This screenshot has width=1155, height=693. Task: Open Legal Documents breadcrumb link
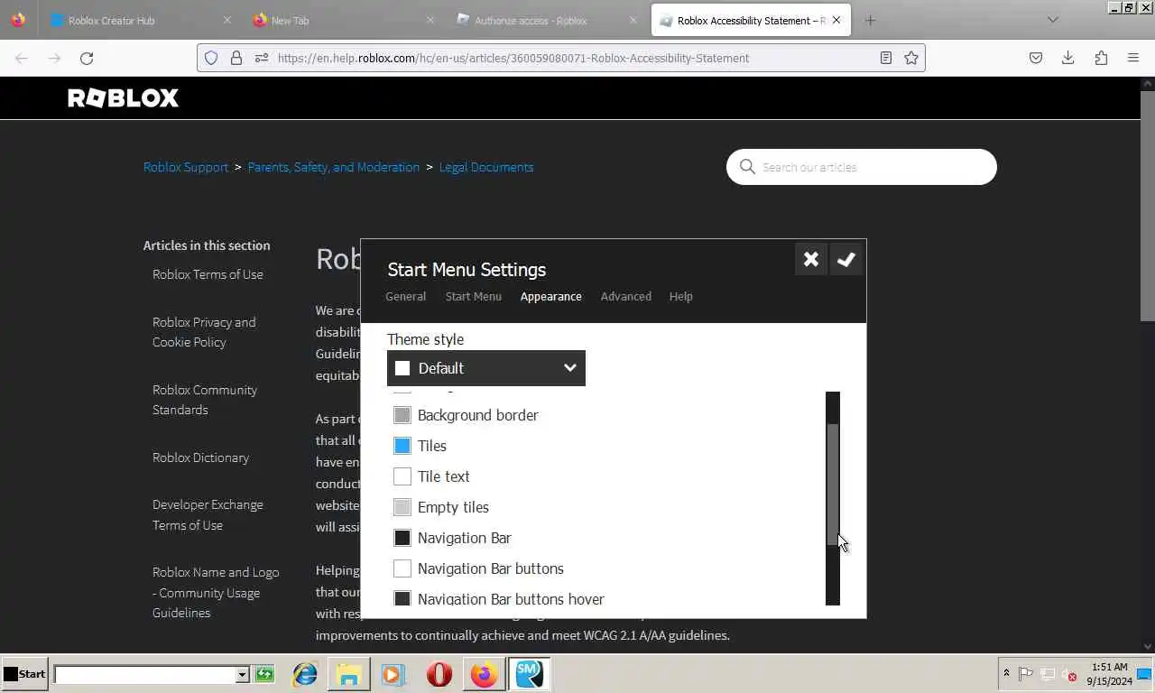pos(486,167)
